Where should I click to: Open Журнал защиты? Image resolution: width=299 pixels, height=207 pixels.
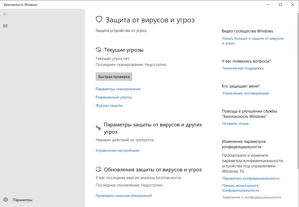tap(109, 105)
